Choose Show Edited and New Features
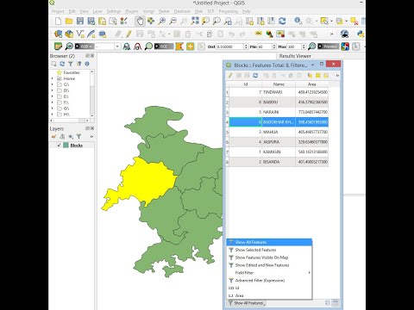The height and width of the screenshot is (310, 414). click(x=269, y=265)
